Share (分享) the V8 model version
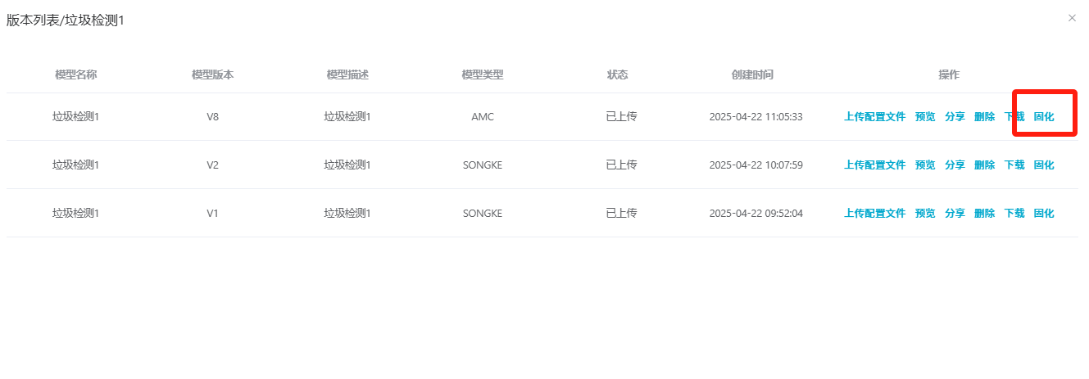1089x379 pixels. [x=955, y=117]
